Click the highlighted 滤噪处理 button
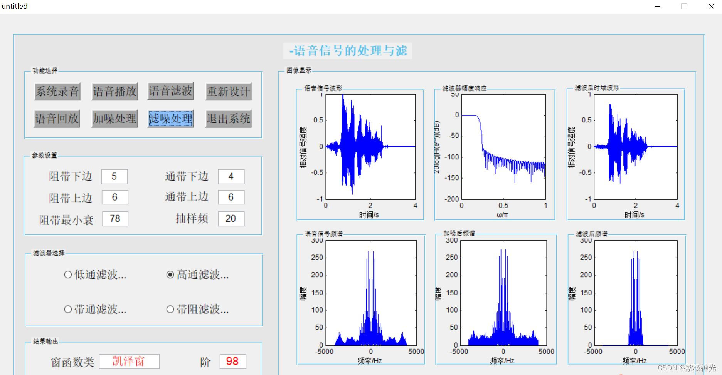Viewport: 722px width, 375px height. (171, 119)
